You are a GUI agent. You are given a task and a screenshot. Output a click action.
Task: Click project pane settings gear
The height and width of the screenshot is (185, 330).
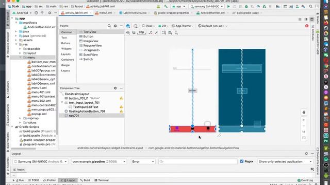pyautogui.click(x=49, y=13)
